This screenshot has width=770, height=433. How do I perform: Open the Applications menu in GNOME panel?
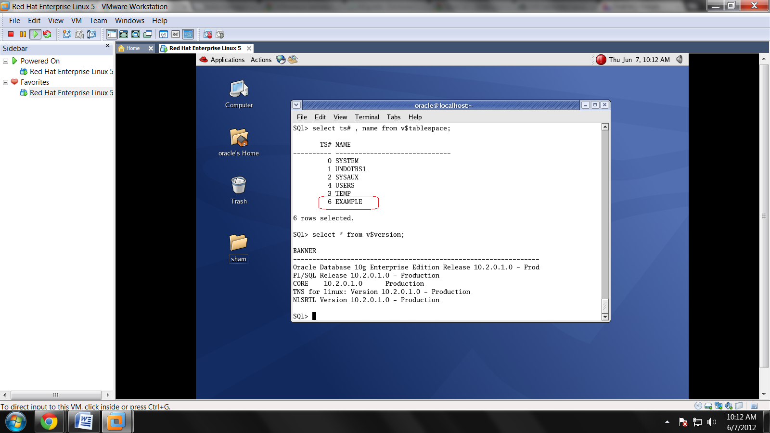pos(227,60)
